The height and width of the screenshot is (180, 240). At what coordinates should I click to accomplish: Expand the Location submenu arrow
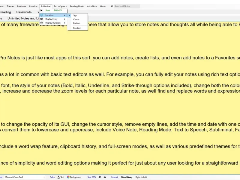tap(65, 15)
